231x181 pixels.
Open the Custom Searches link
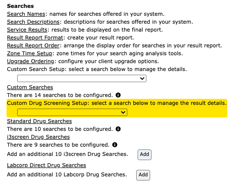point(30,87)
